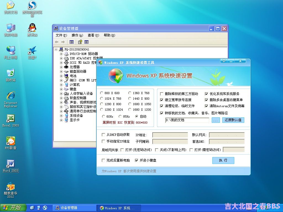283x212 pixels.
Task: Click the show/hide console tree toolbar icon
Action: tap(72, 42)
